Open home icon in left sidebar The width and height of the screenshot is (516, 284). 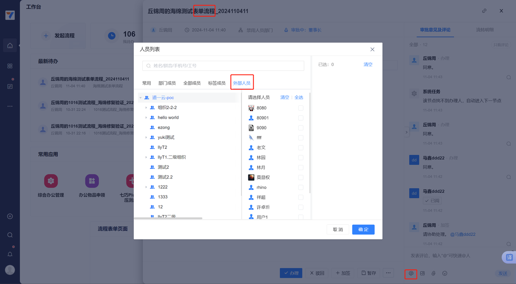(10, 45)
